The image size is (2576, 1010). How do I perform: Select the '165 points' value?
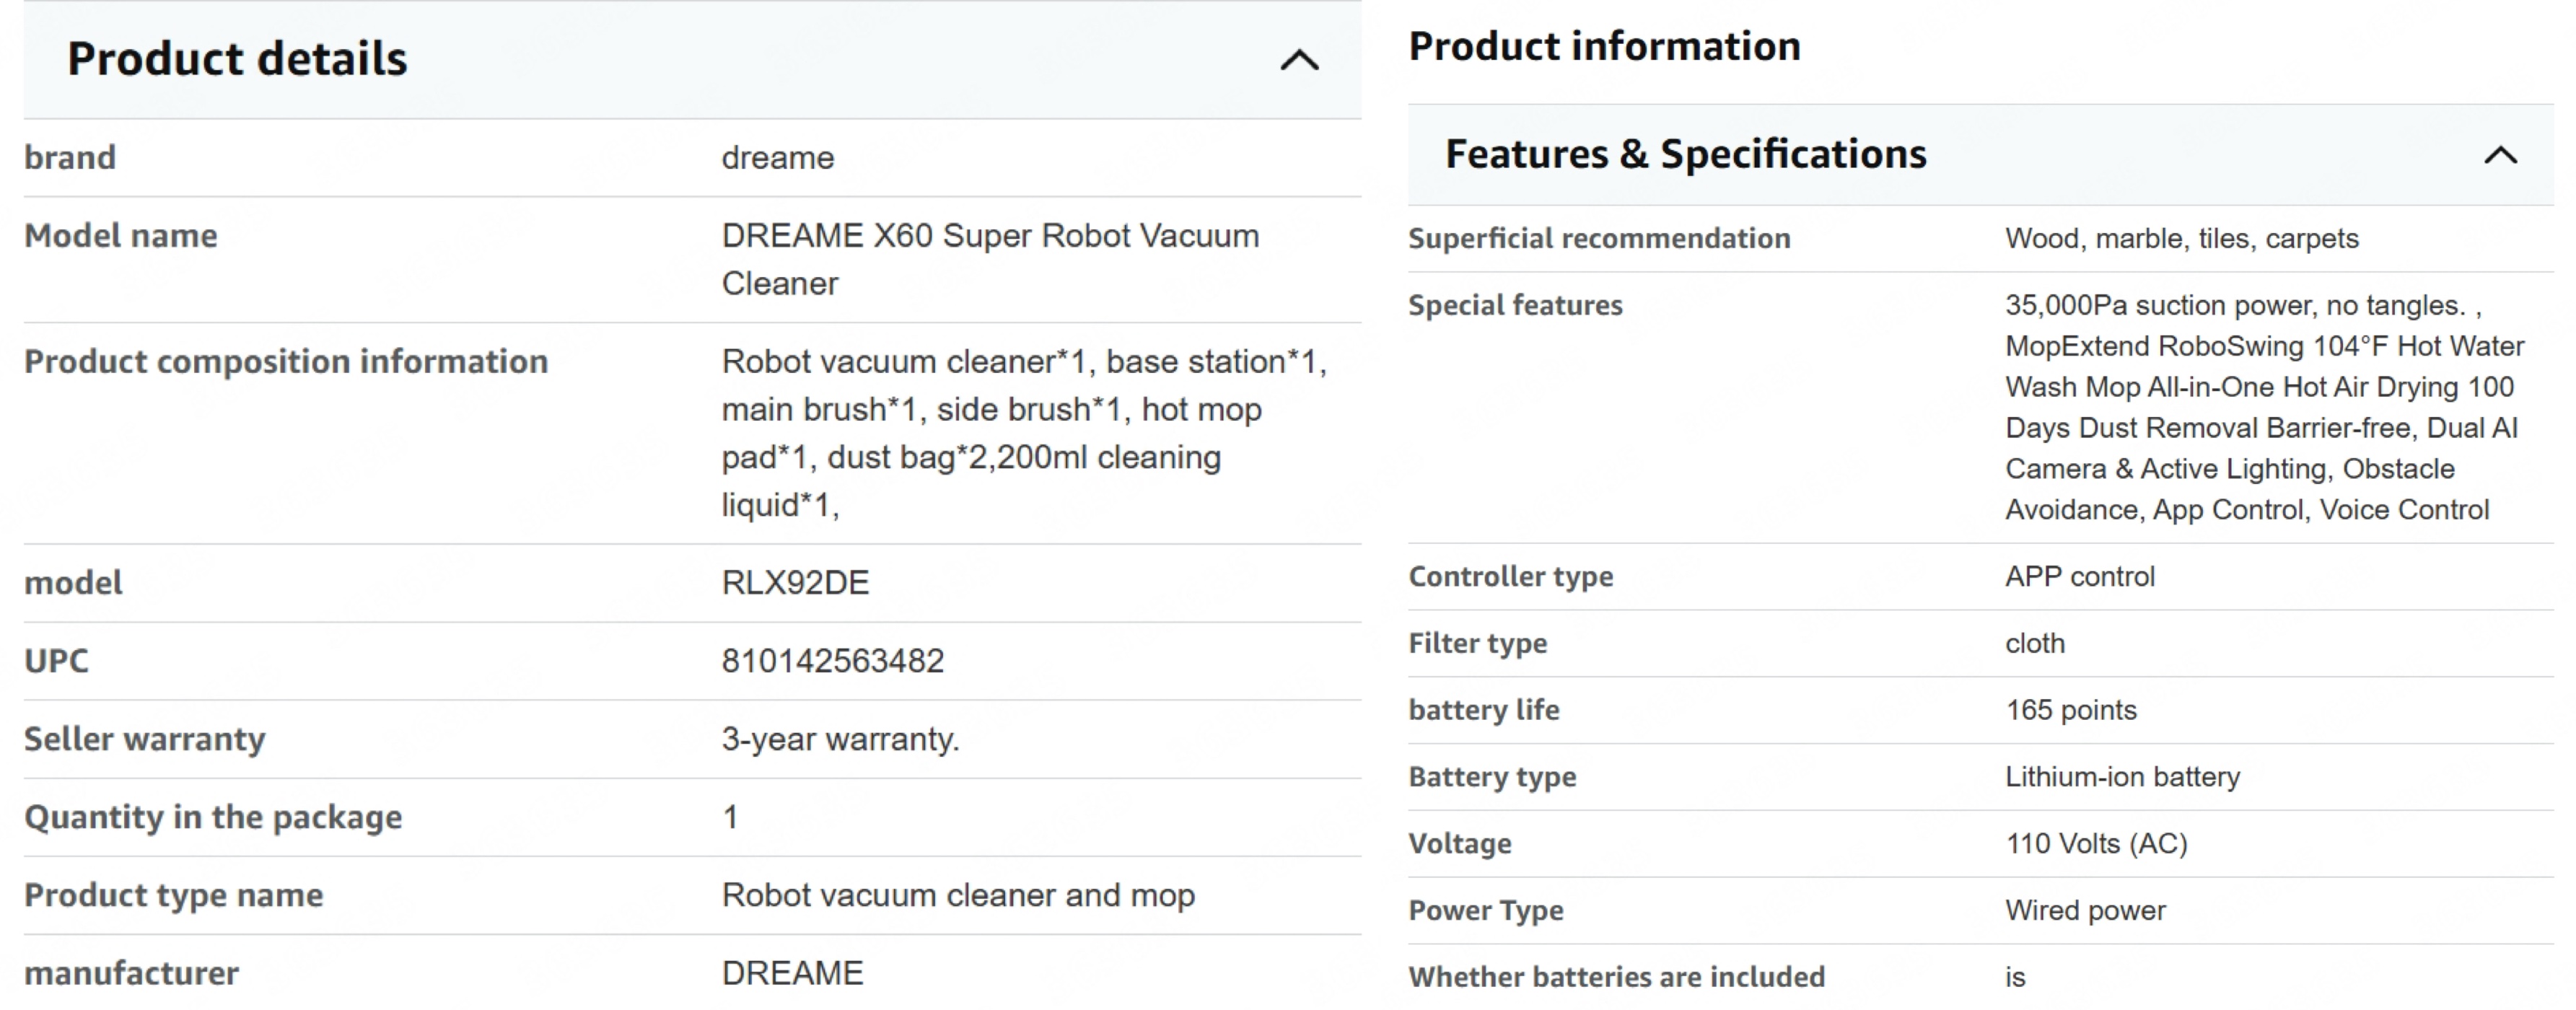click(2071, 710)
